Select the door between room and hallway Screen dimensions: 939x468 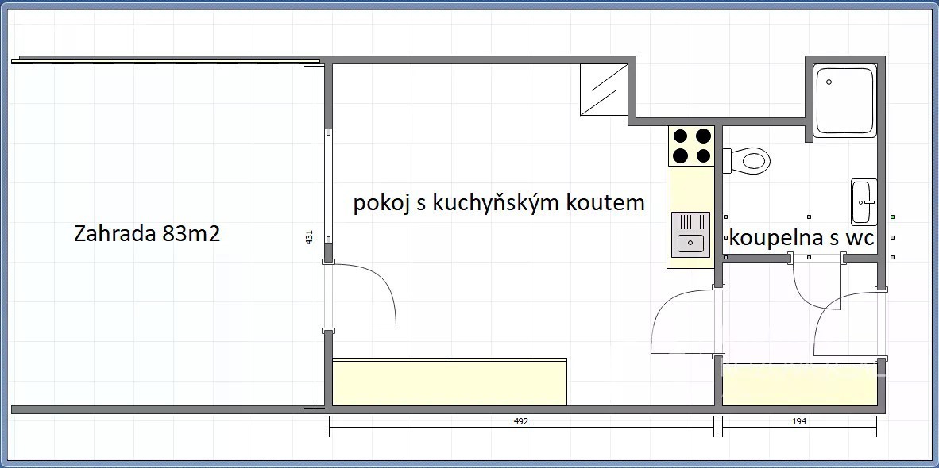click(x=683, y=321)
